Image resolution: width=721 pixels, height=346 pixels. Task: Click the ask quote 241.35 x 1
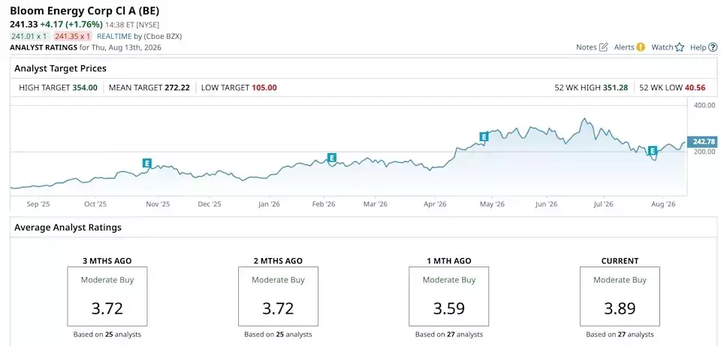pos(73,36)
